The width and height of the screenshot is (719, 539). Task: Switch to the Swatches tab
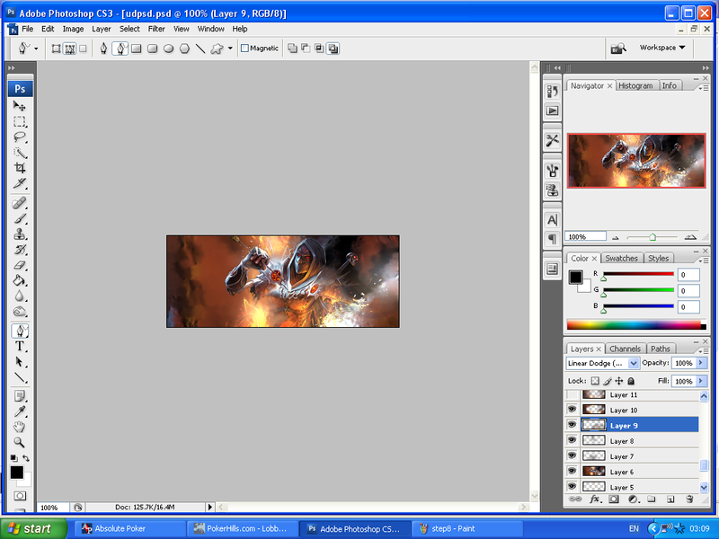click(621, 259)
